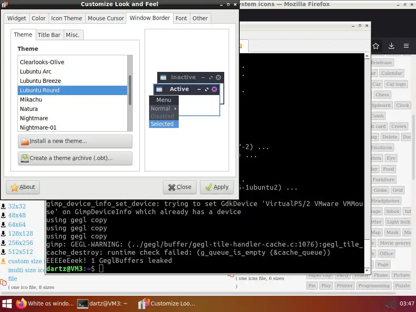Screen dimensions: 416x312
Task: Click the volume icon in system tray
Action: (390, 304)
